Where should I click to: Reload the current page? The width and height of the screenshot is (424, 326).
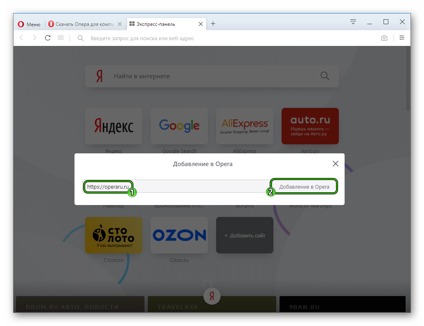(x=47, y=38)
